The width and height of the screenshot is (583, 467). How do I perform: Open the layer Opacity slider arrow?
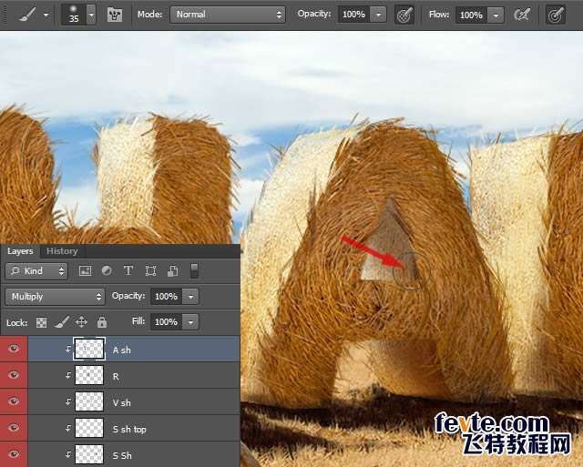[x=190, y=297]
